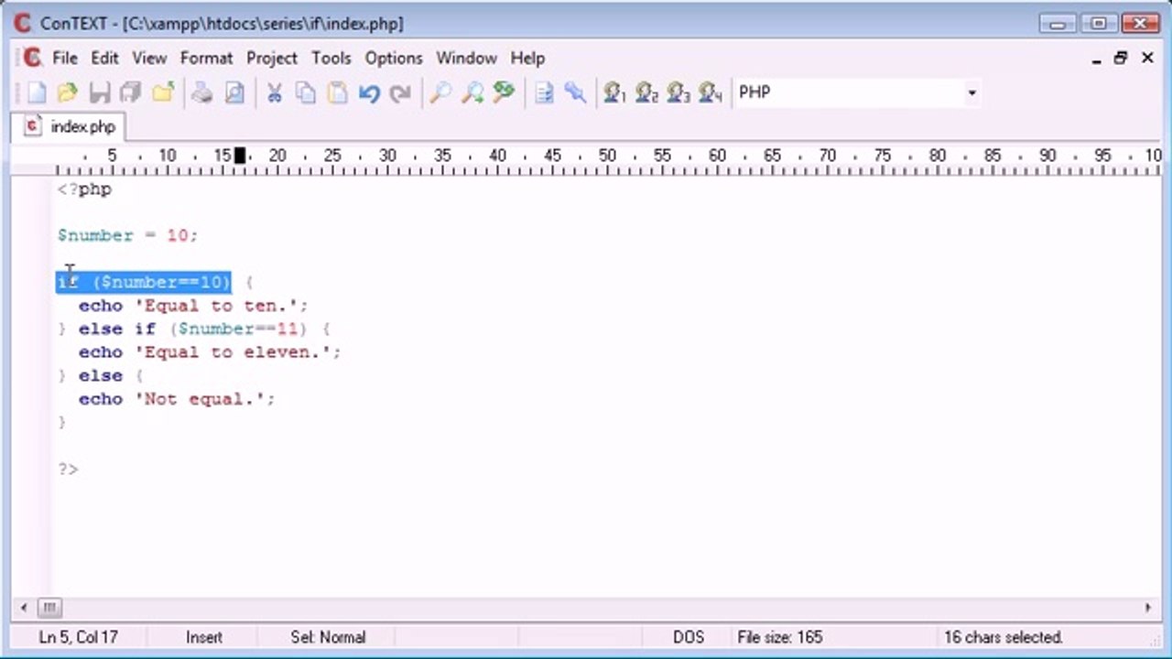This screenshot has width=1172, height=659.
Task: Open the Format menu
Action: point(206,58)
